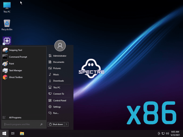This screenshot has width=183, height=137.
Task: Open the taskbar clock showing 6:03 AM
Action: [175, 133]
